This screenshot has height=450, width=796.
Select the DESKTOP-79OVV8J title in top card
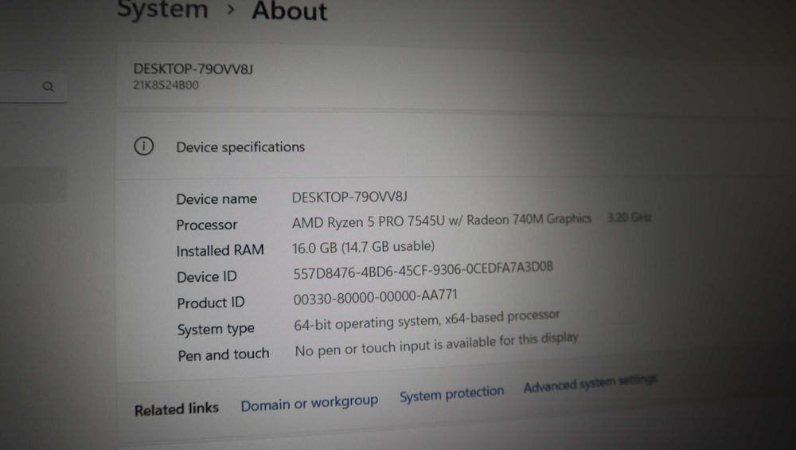coord(193,69)
